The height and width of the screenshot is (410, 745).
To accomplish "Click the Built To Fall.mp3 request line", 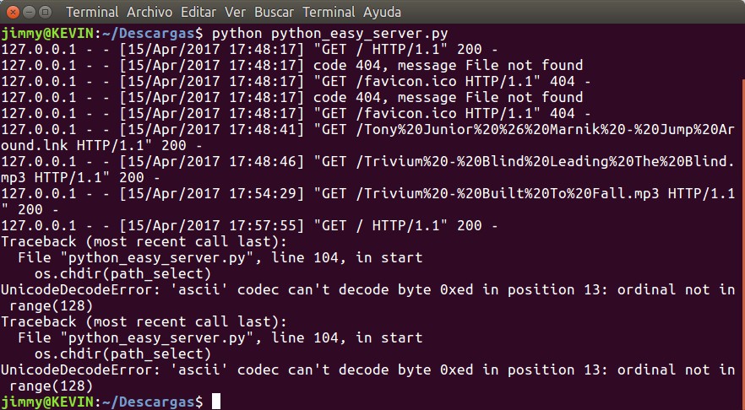I will pos(524,194).
